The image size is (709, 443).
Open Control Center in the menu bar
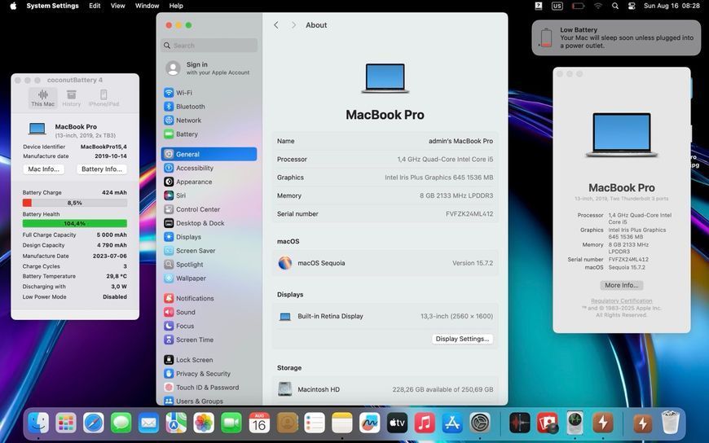(632, 6)
